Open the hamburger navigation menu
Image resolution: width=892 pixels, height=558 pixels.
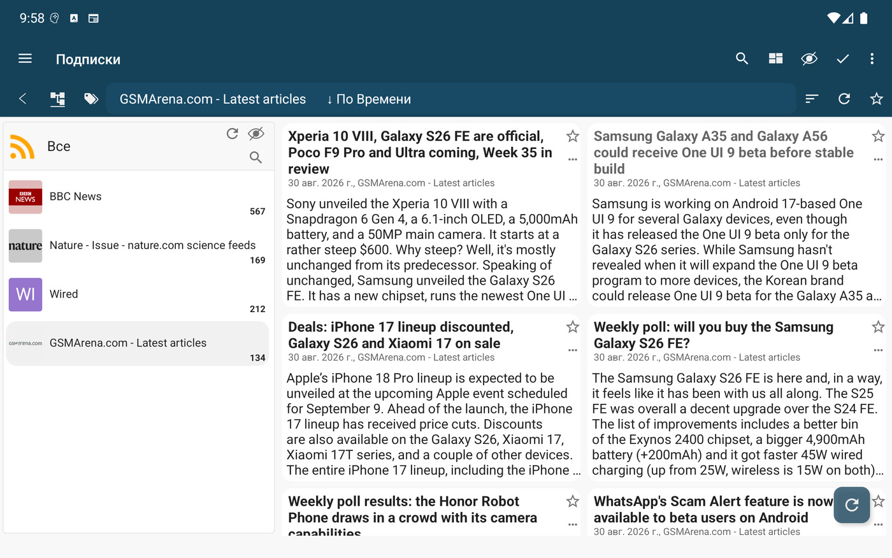tap(25, 59)
